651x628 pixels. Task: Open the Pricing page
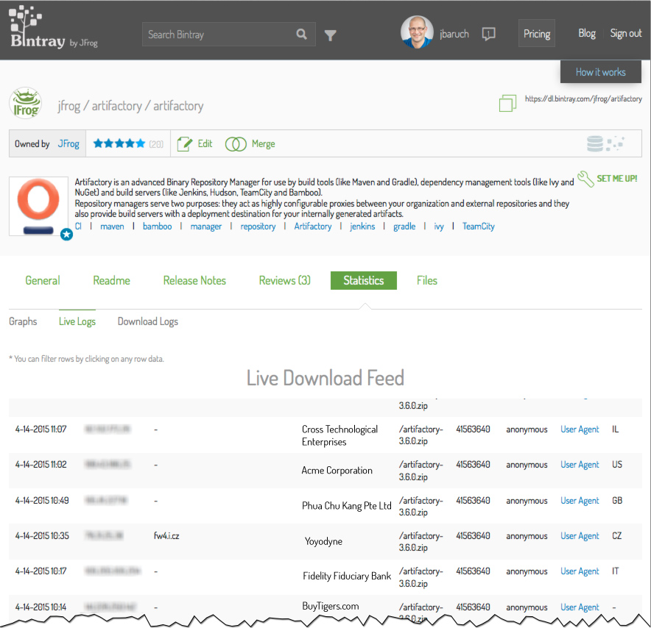point(537,33)
